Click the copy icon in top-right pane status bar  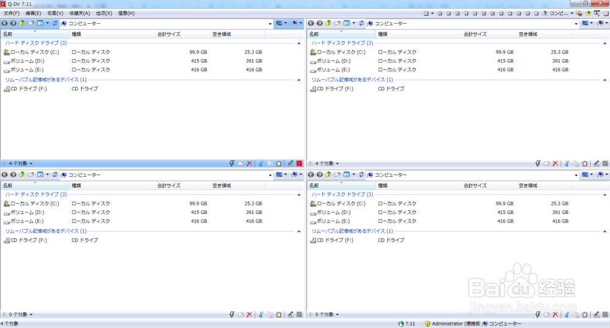[576, 163]
